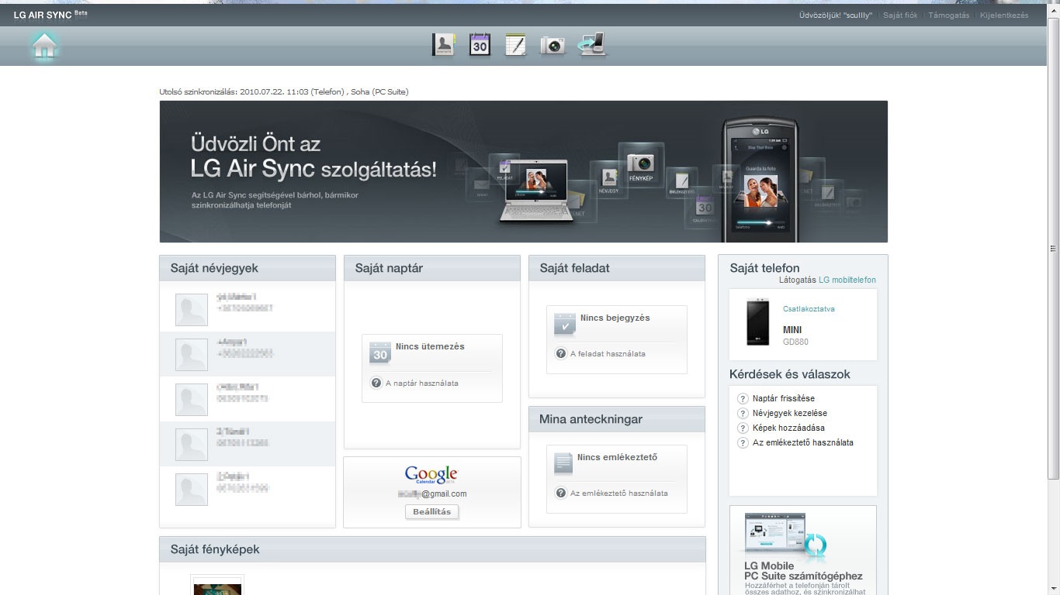Click the gmail.com account address
Image resolution: width=1060 pixels, height=595 pixels.
[433, 494]
